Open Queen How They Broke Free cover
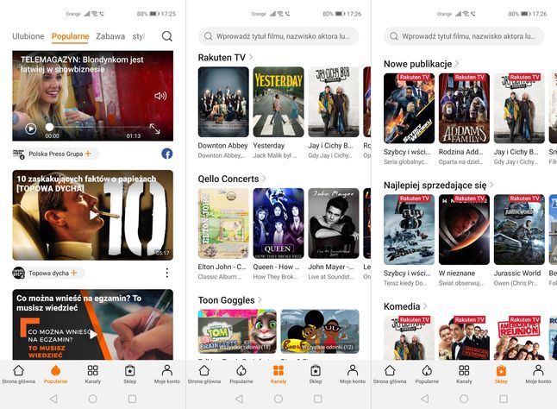Viewport: 557px width, 409px height. [278, 223]
